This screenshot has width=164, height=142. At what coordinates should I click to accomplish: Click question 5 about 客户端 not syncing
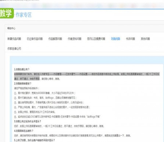pyautogui.click(x=34, y=140)
